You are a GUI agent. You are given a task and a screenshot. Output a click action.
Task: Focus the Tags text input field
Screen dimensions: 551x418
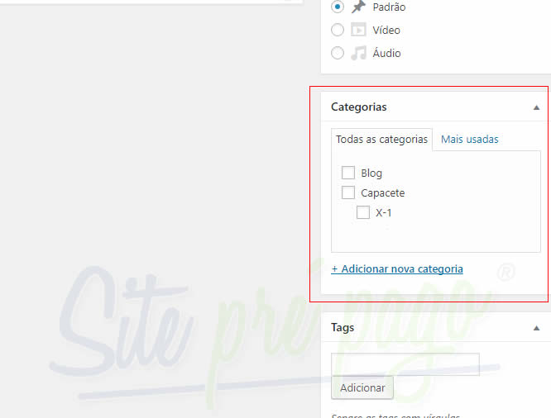(405, 364)
